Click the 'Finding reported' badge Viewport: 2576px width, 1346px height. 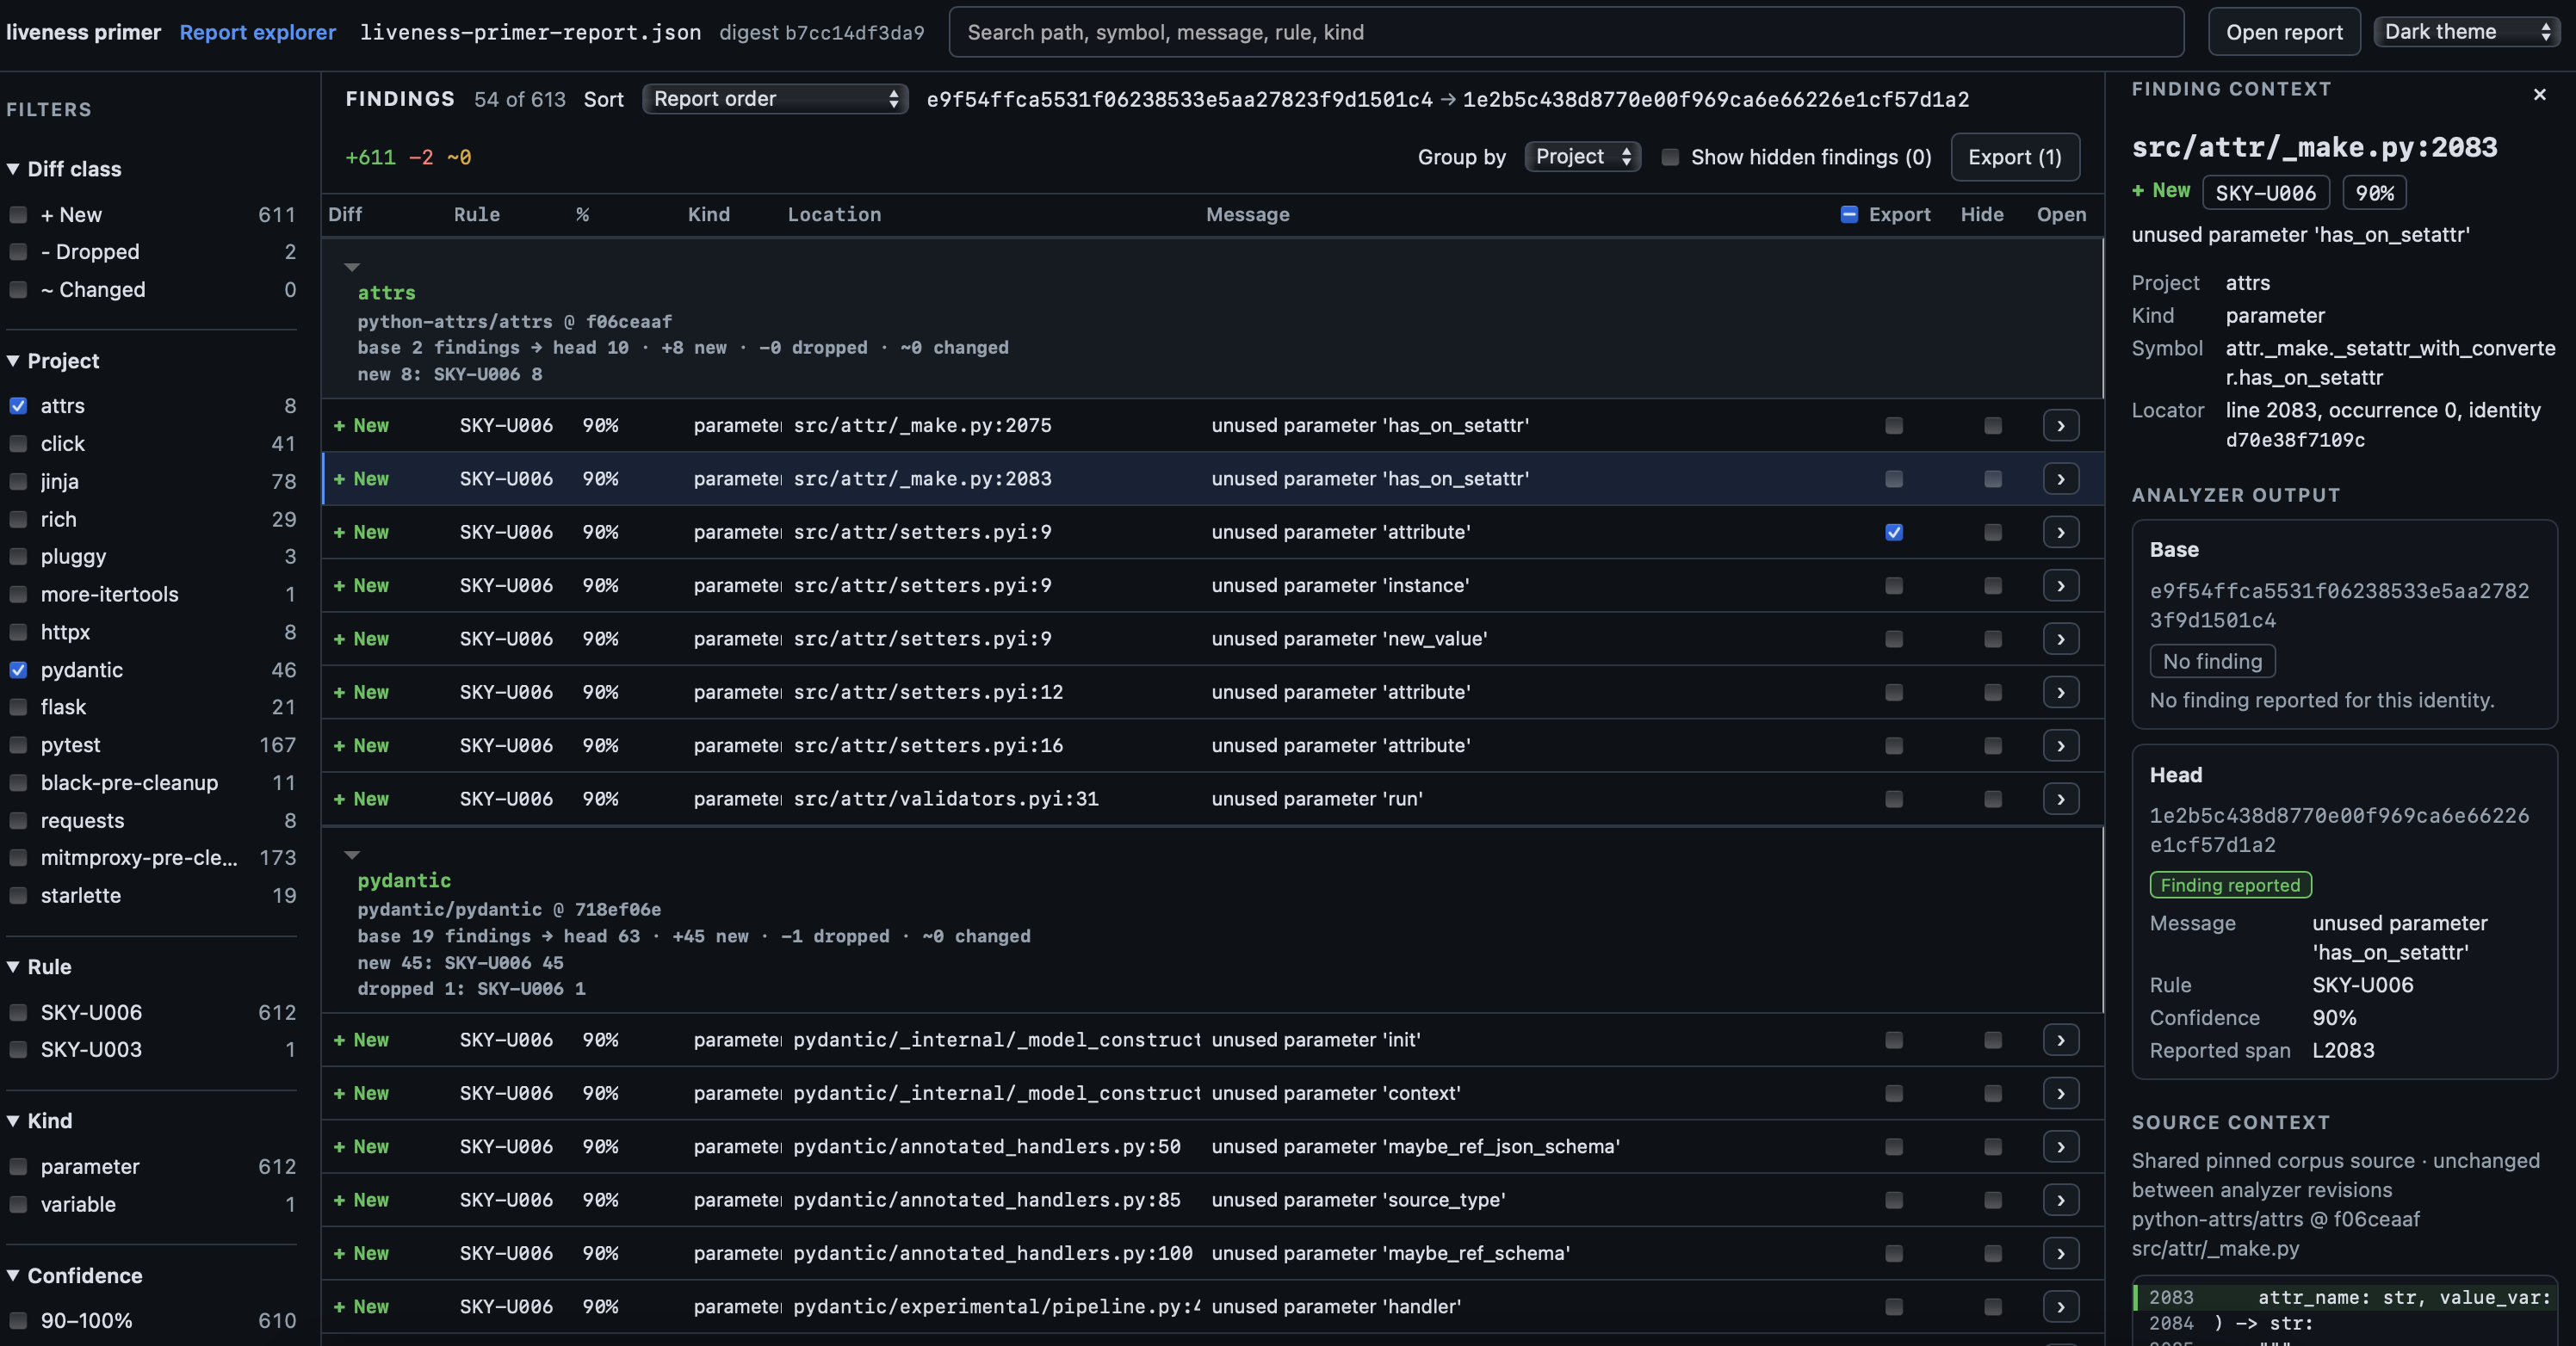(2230, 885)
